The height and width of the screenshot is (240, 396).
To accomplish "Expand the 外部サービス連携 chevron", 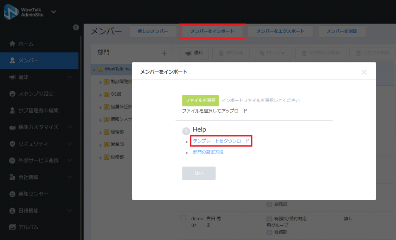I will point(70,161).
